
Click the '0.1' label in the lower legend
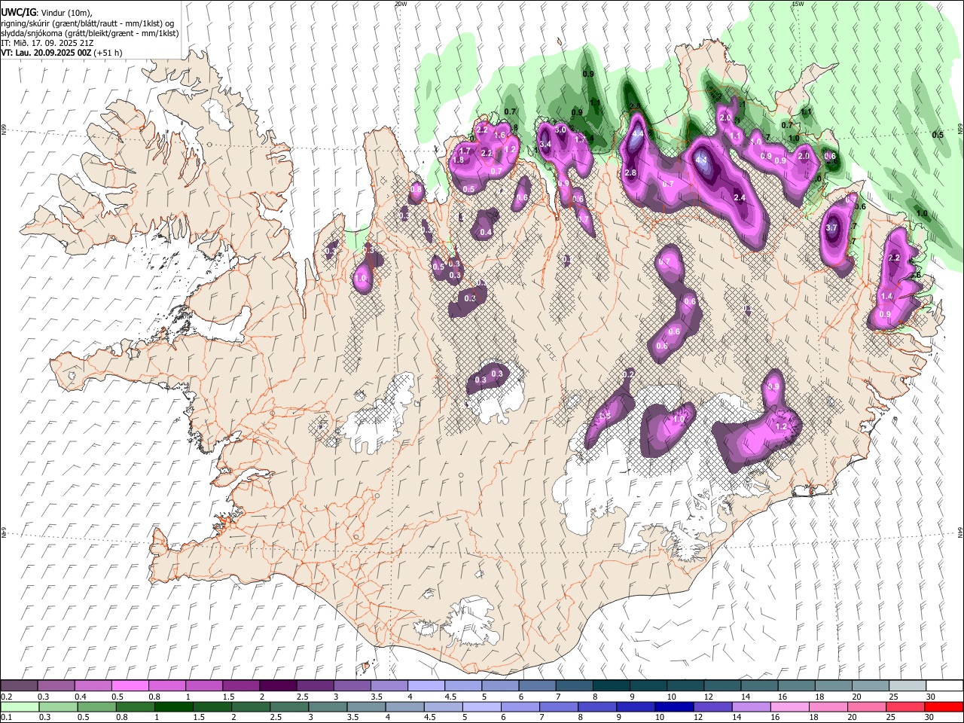[6, 717]
